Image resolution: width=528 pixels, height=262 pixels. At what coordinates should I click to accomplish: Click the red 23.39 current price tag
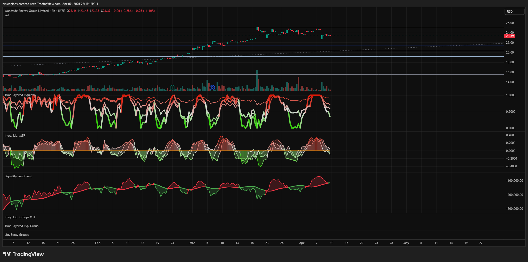pos(509,36)
